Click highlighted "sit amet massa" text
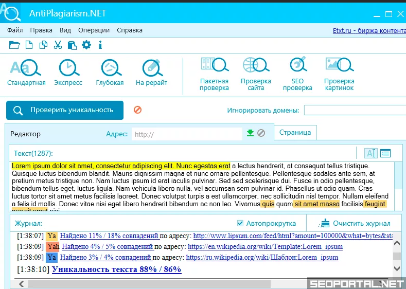 (316, 204)
